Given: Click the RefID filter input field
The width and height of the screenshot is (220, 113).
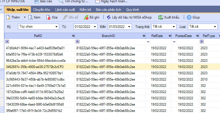Looking at the screenshot, I should (42, 42).
